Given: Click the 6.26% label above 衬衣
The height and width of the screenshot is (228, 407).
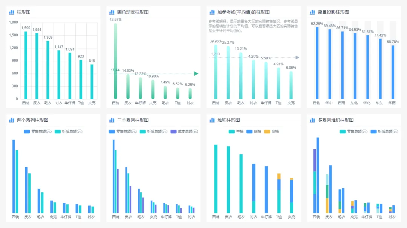Looking at the screenshot, I should click(x=190, y=85).
